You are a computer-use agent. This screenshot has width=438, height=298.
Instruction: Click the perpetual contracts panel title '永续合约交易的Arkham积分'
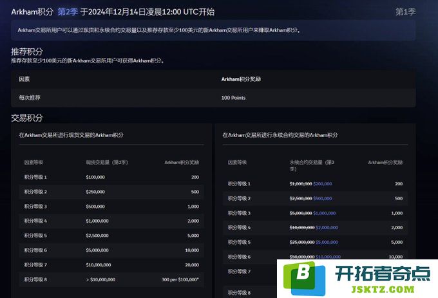(280, 135)
